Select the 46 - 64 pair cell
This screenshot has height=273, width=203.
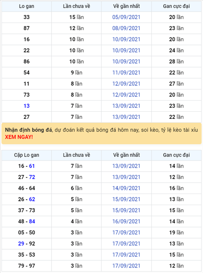tap(27, 188)
